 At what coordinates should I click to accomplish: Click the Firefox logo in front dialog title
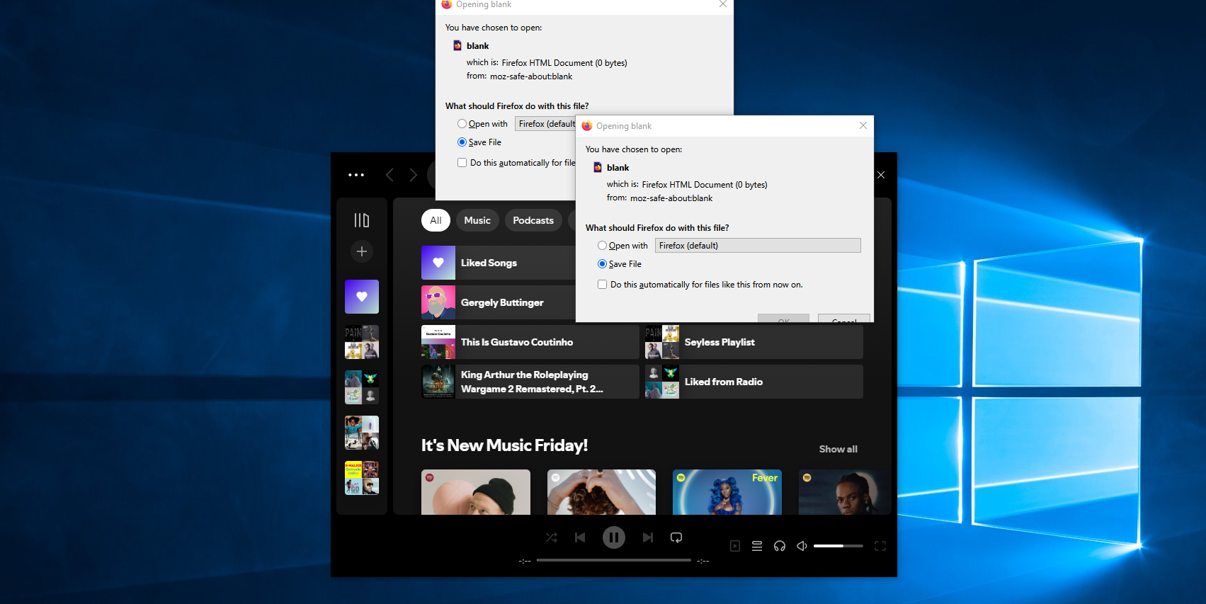point(586,125)
